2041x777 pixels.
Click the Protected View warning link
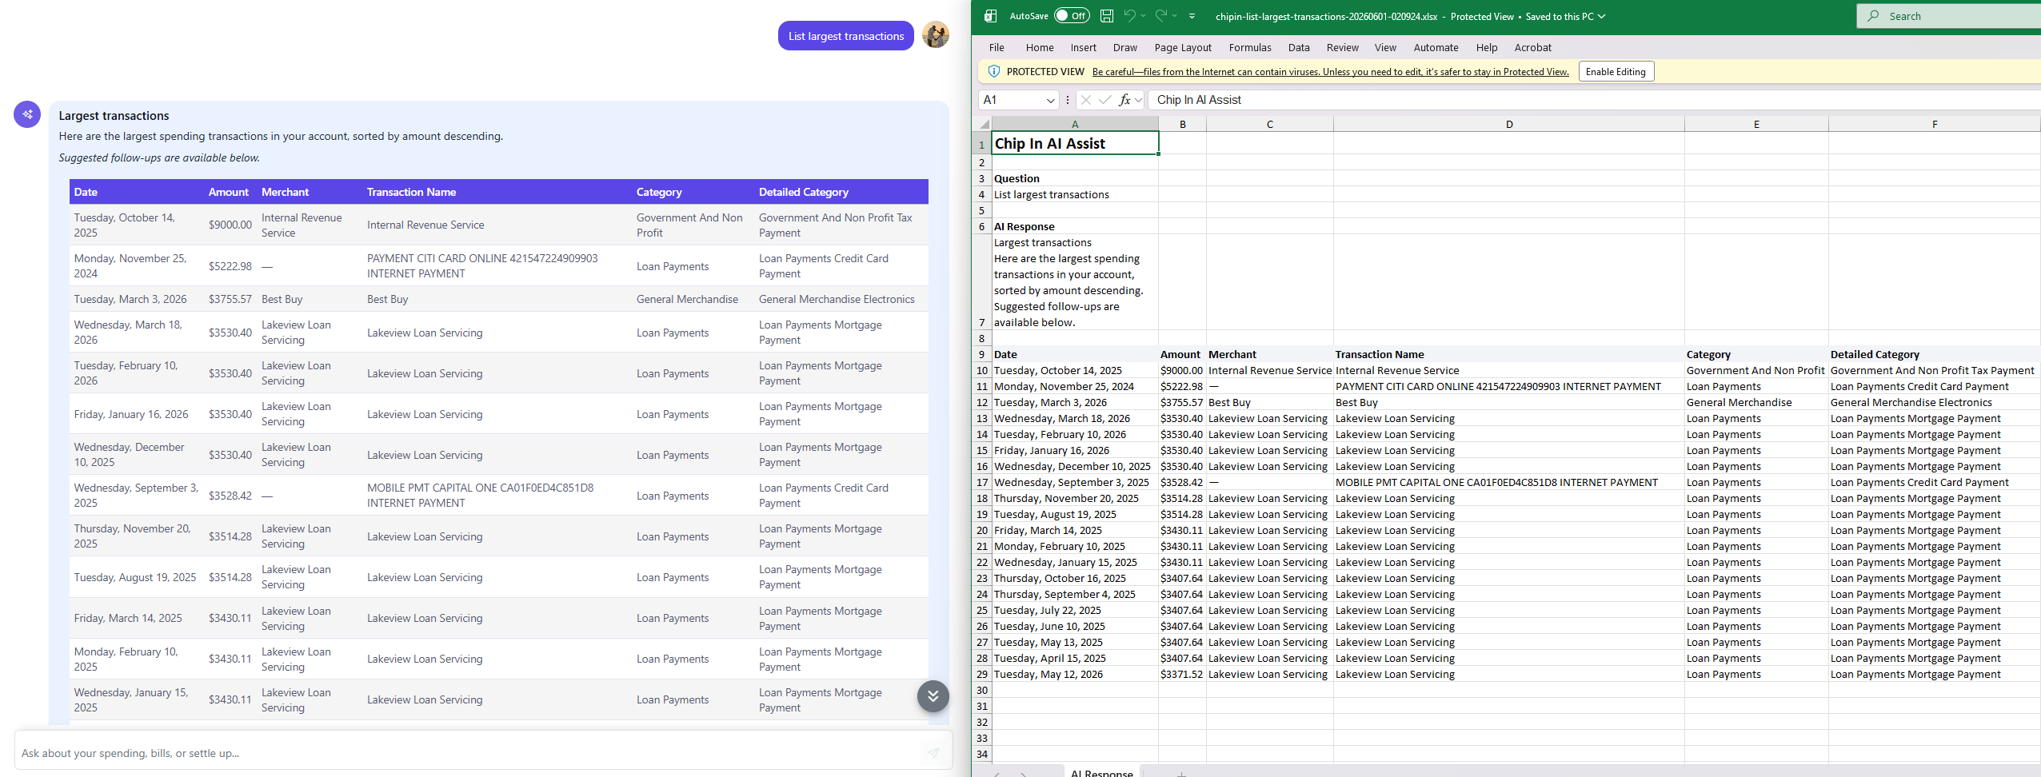[x=1330, y=71]
